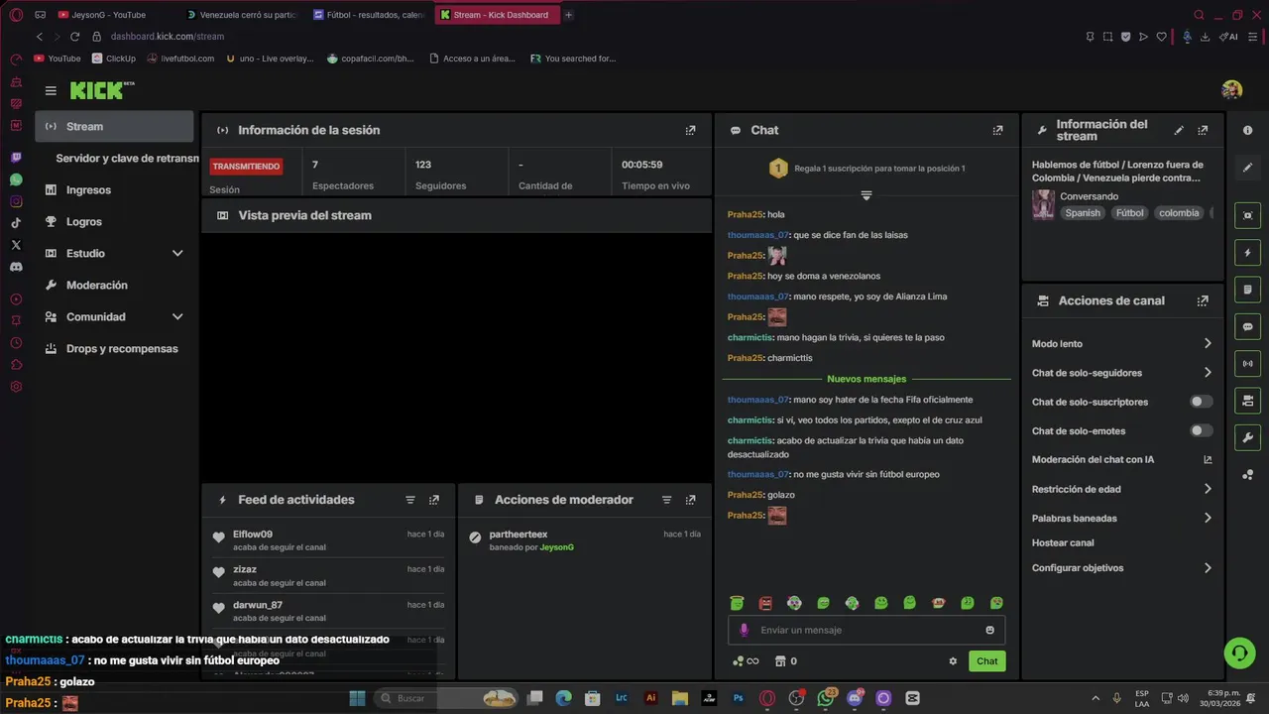Open Twitch in the Opera sidebar

click(16, 158)
